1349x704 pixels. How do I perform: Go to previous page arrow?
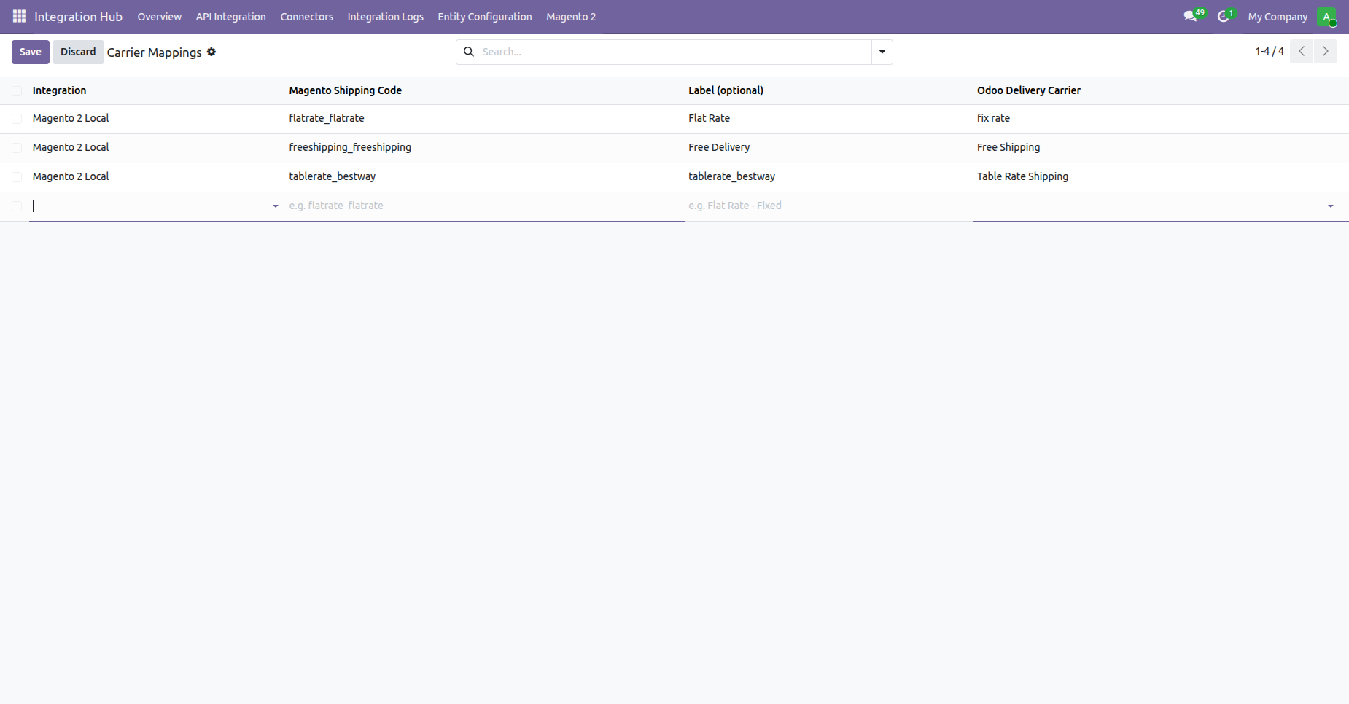(1302, 51)
